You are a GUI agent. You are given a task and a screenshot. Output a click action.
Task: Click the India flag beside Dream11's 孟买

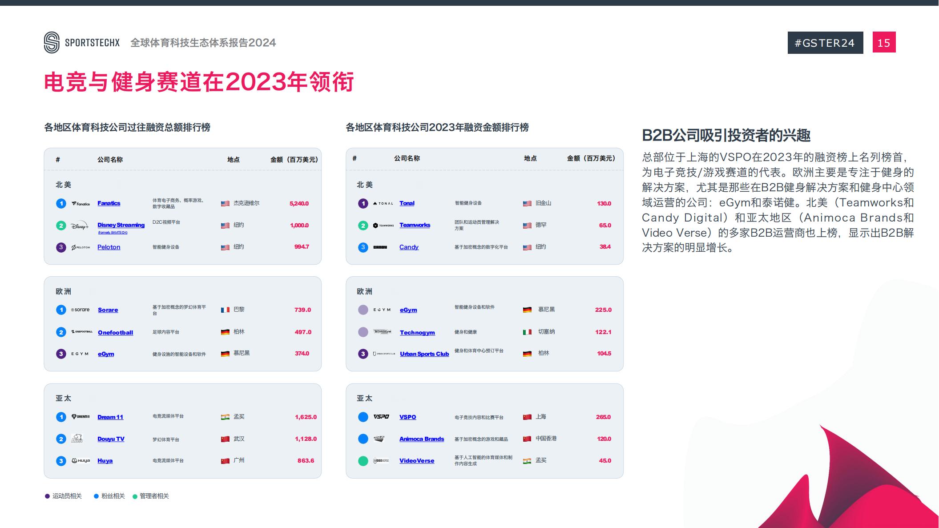(226, 417)
